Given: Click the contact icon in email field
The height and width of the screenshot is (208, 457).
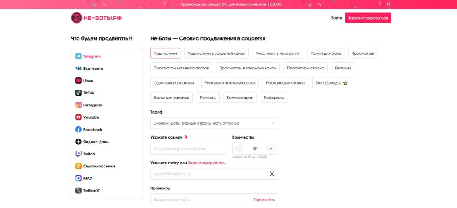Looking at the screenshot, I should pos(272,174).
